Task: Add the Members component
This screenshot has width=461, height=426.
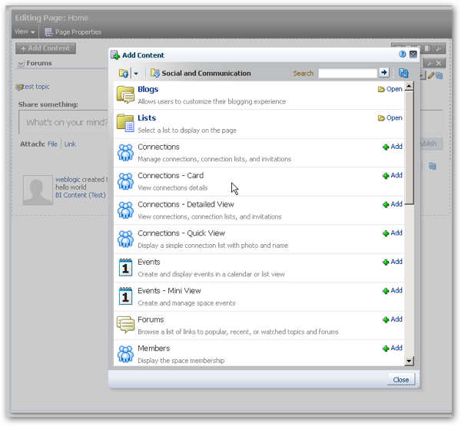Action: coord(392,348)
